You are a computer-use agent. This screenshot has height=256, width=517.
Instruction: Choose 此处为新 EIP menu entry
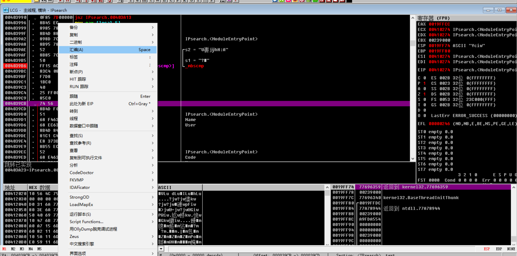[x=108, y=104]
